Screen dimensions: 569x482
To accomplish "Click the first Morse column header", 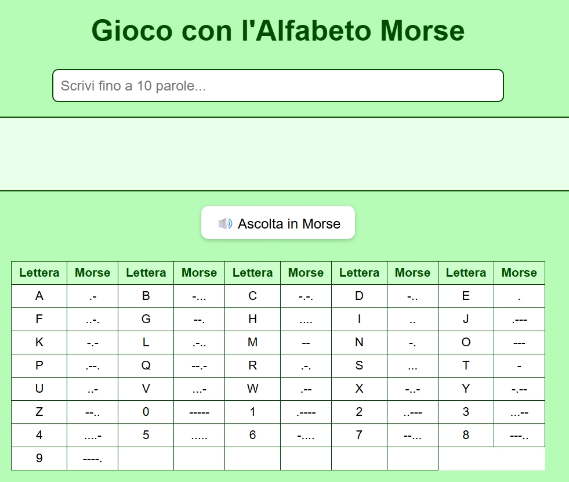I will [92, 273].
